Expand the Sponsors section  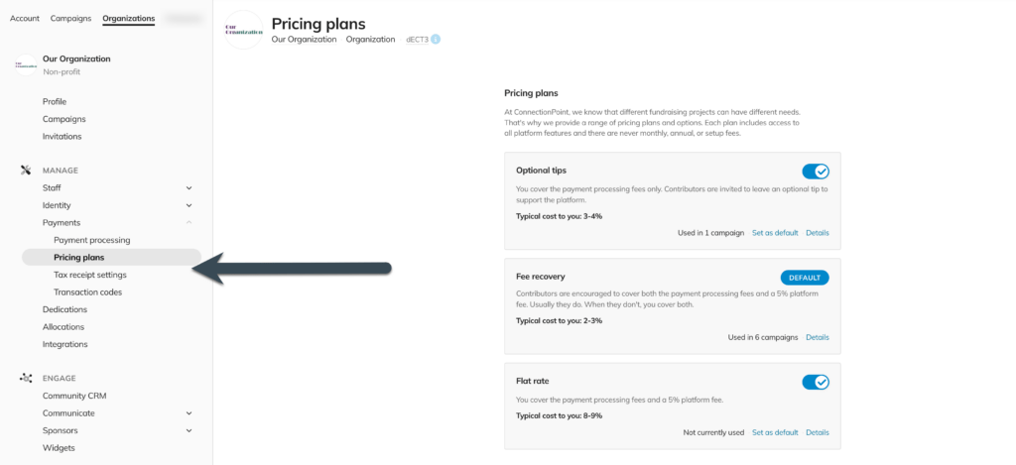[x=190, y=430]
